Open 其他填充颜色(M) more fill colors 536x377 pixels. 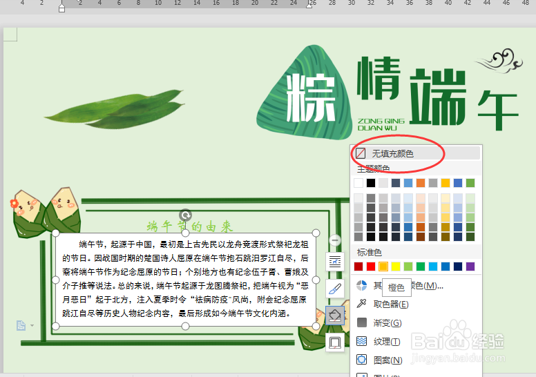pos(416,285)
